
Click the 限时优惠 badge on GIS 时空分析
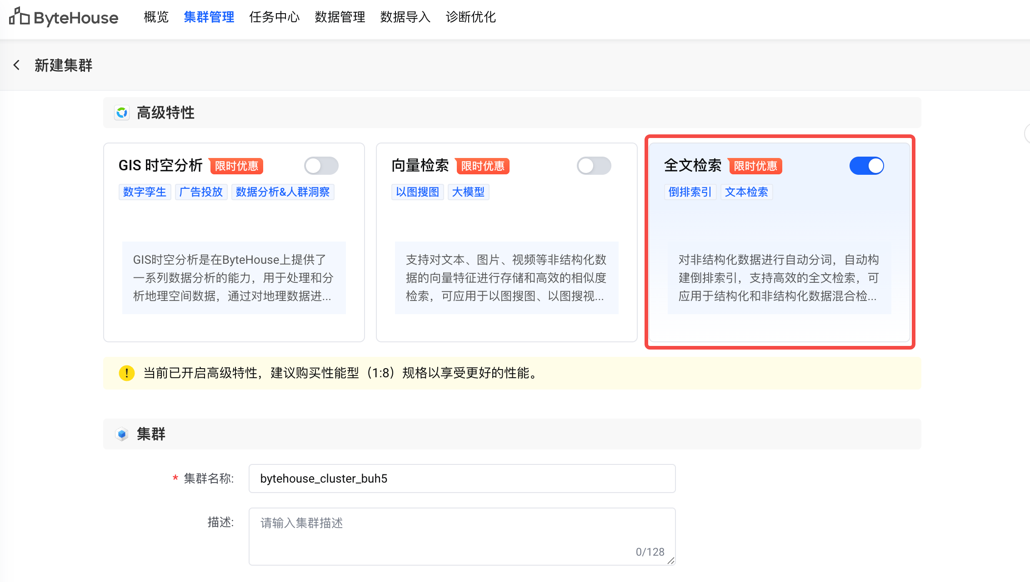pos(236,166)
